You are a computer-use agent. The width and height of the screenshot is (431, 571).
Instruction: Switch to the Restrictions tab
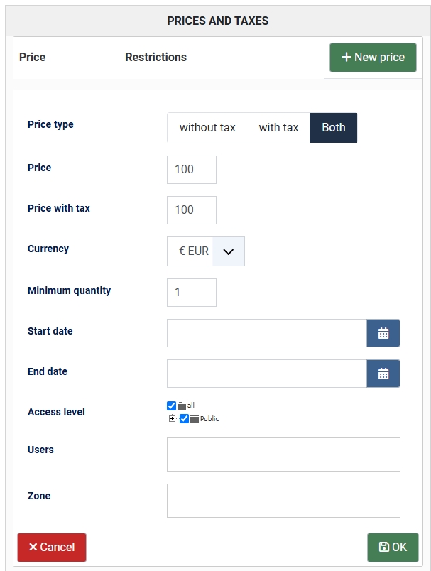click(x=156, y=58)
